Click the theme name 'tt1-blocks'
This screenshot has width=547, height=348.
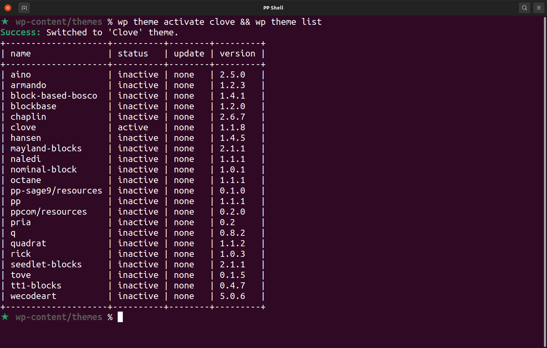point(36,285)
